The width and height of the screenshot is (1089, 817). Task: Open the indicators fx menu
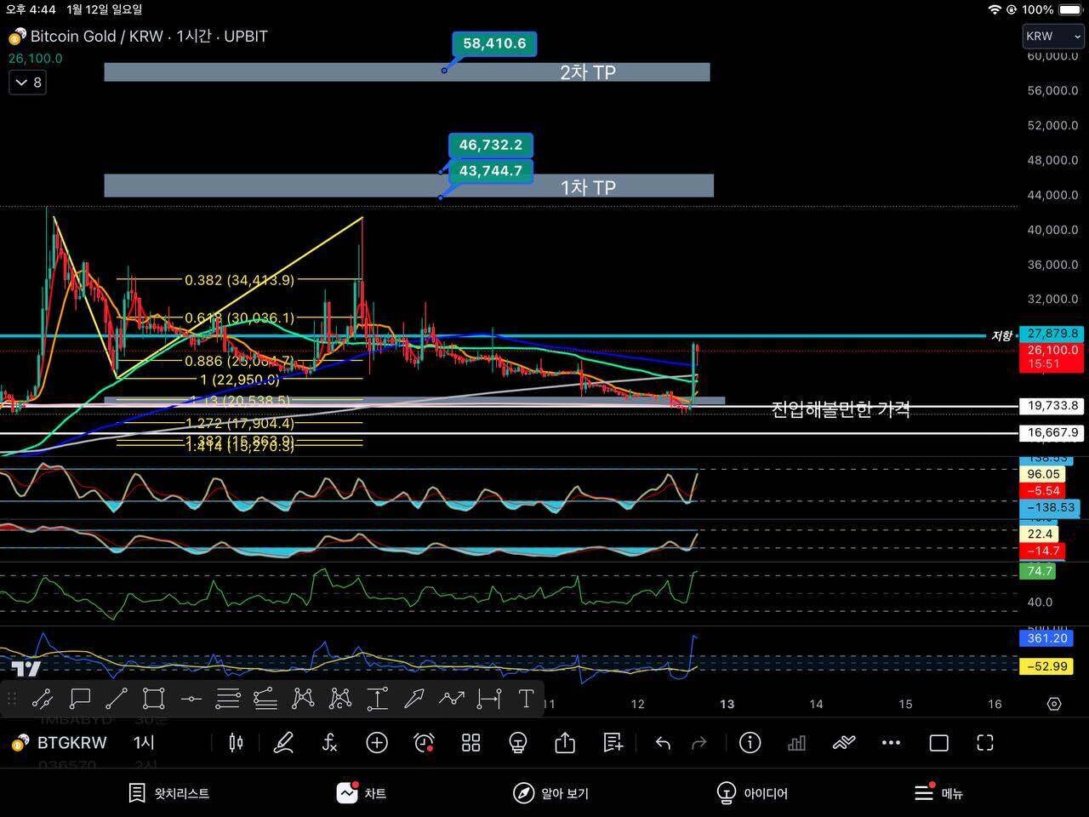329,743
